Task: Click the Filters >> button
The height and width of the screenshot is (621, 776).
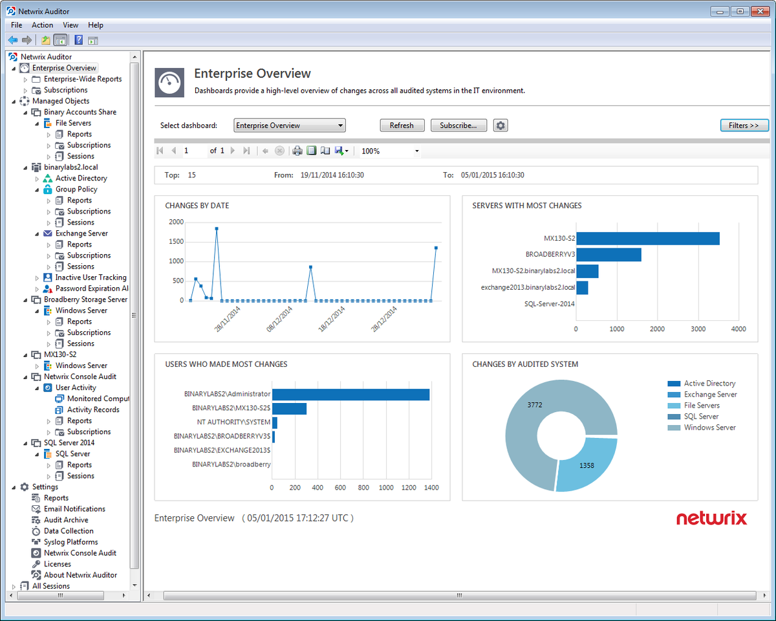Action: [x=744, y=125]
